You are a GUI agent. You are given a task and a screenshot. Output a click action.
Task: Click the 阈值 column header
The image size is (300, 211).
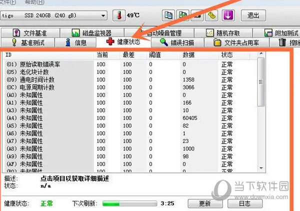(x=163, y=55)
